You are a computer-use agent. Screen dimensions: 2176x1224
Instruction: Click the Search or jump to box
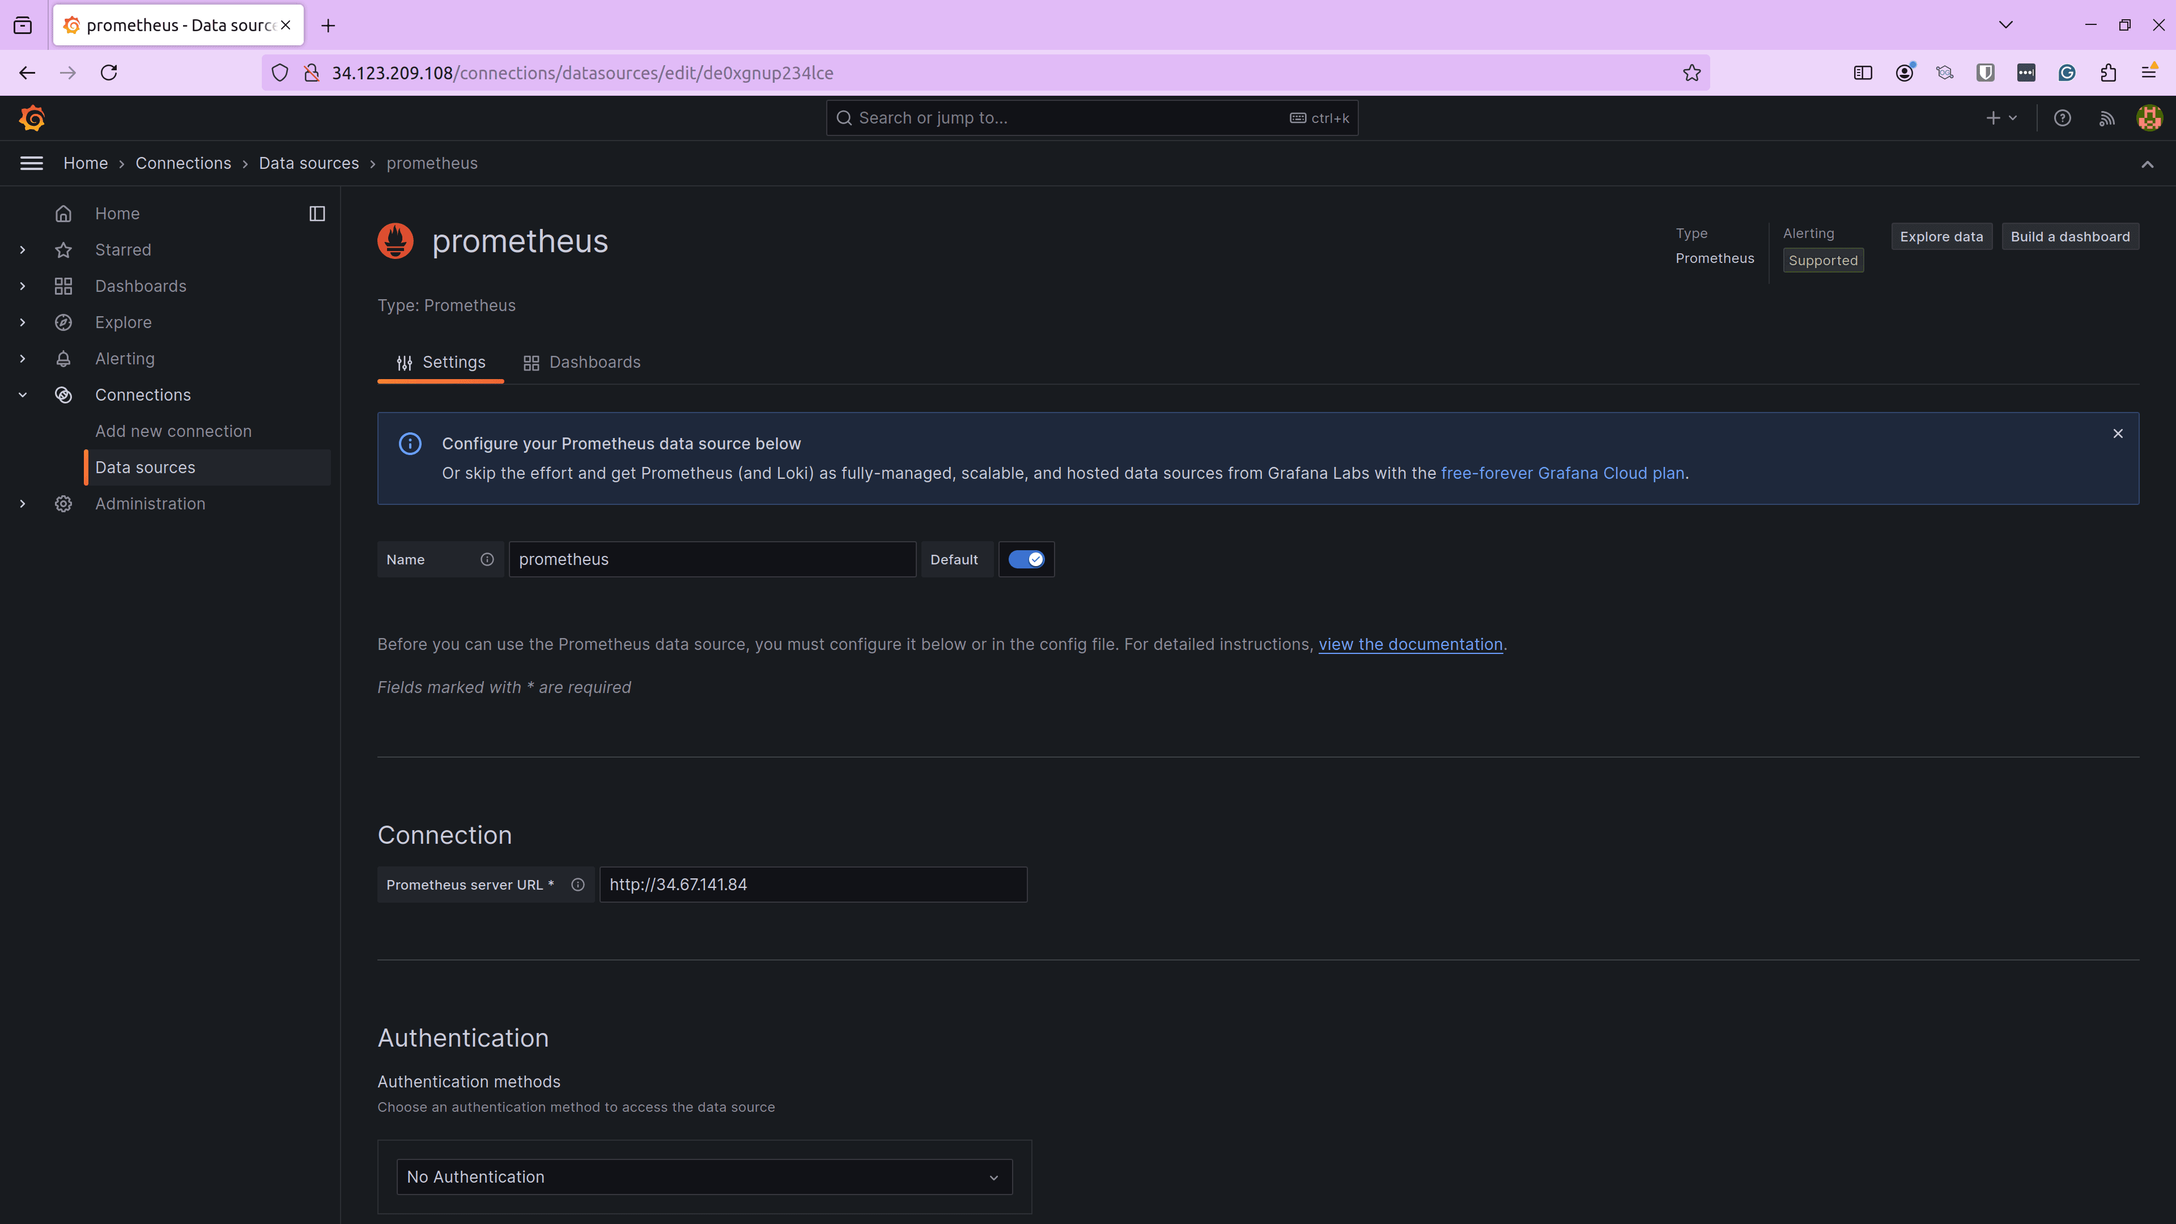pos(1091,118)
